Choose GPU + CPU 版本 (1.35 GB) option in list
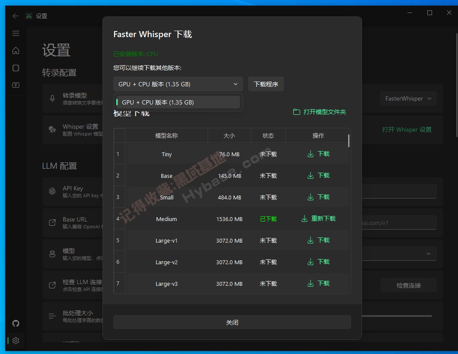The height and width of the screenshot is (354, 458). [178, 102]
